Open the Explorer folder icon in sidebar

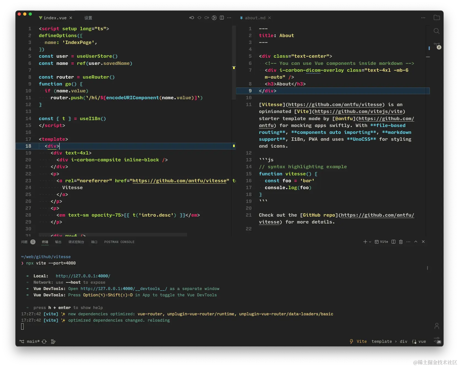[x=436, y=18]
